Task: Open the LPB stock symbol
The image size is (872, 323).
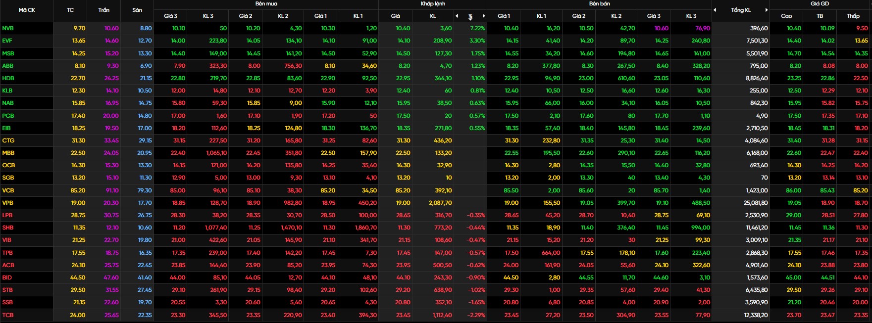Action: coord(7,215)
